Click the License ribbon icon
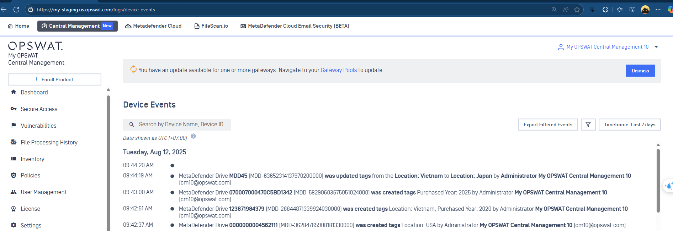This screenshot has height=231, width=673. (14, 209)
